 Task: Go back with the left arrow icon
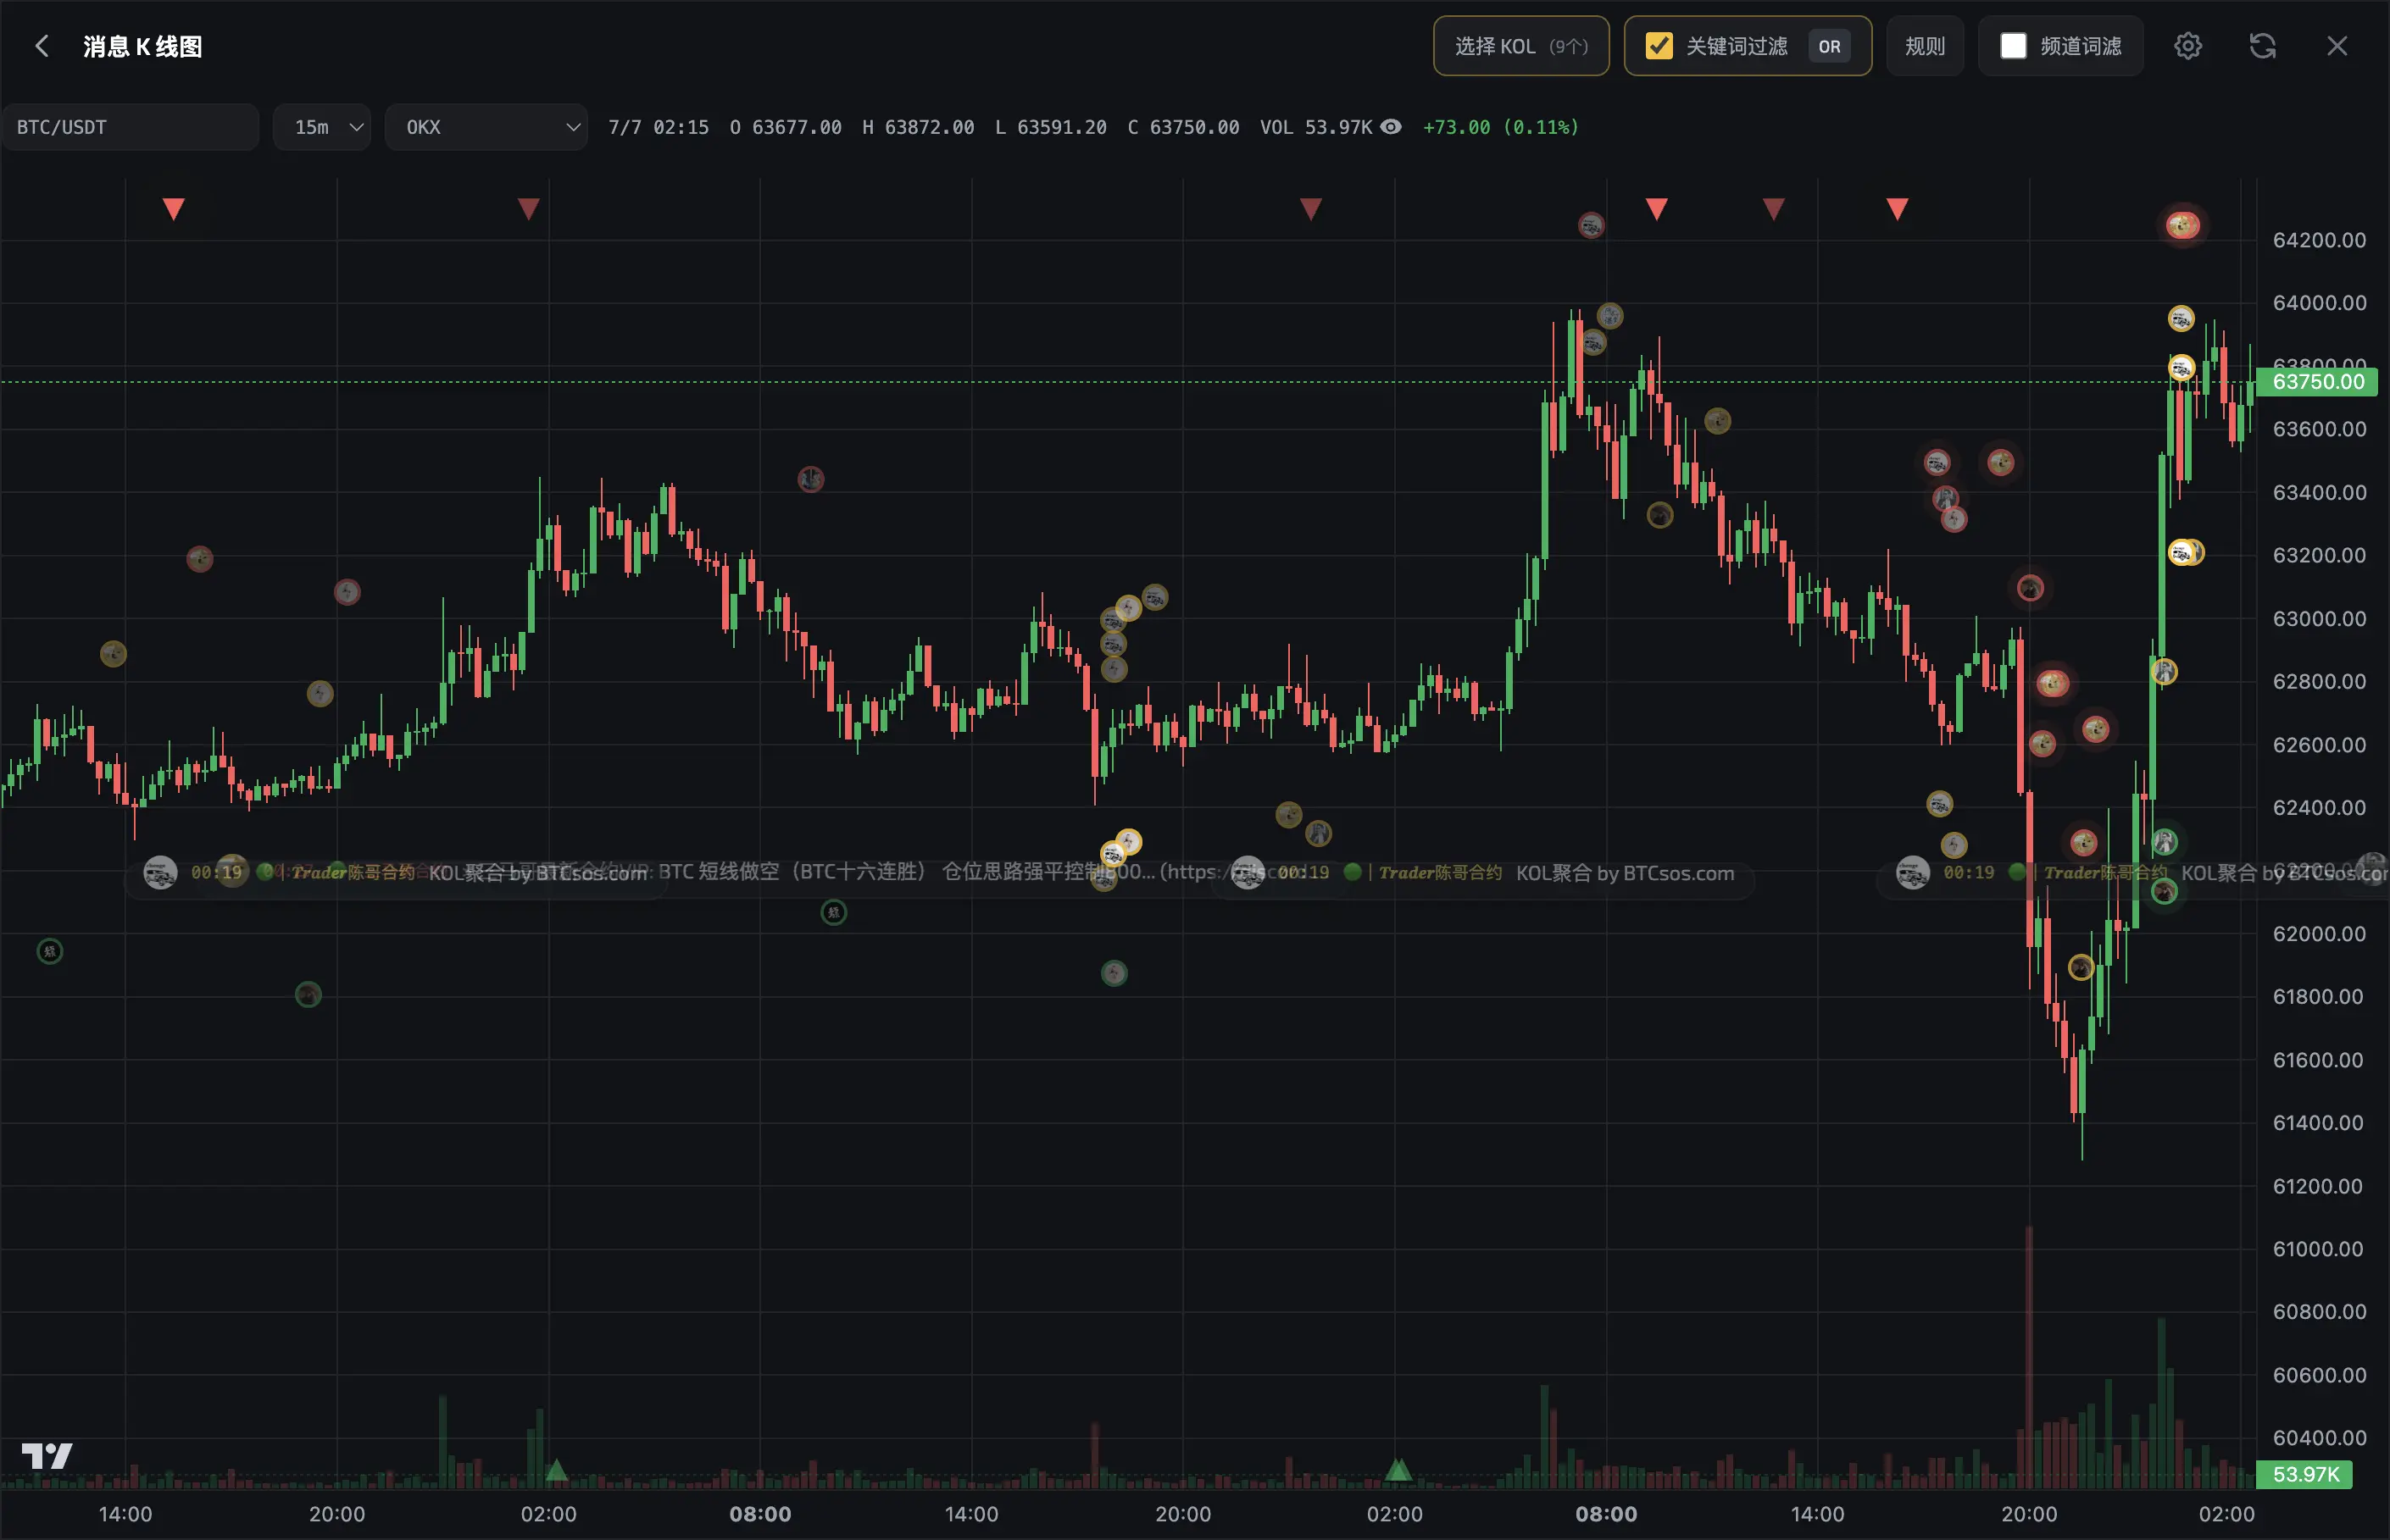tap(41, 46)
